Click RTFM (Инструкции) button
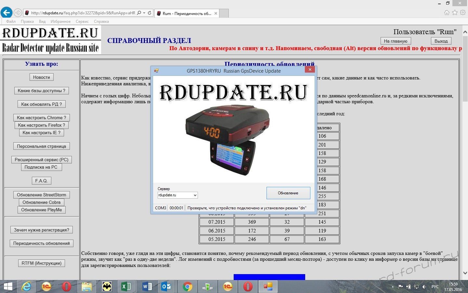 42,263
